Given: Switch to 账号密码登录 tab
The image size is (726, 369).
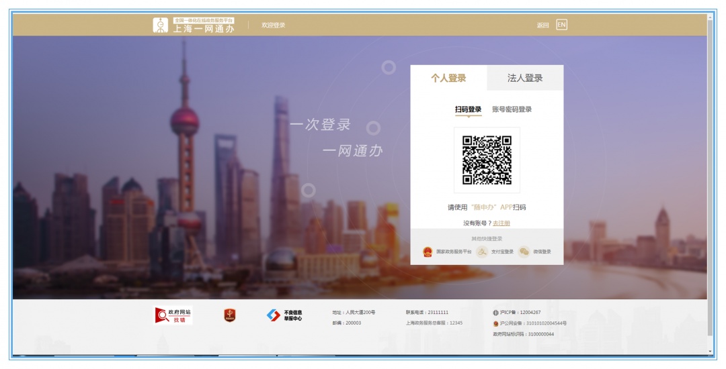Looking at the screenshot, I should coord(512,109).
